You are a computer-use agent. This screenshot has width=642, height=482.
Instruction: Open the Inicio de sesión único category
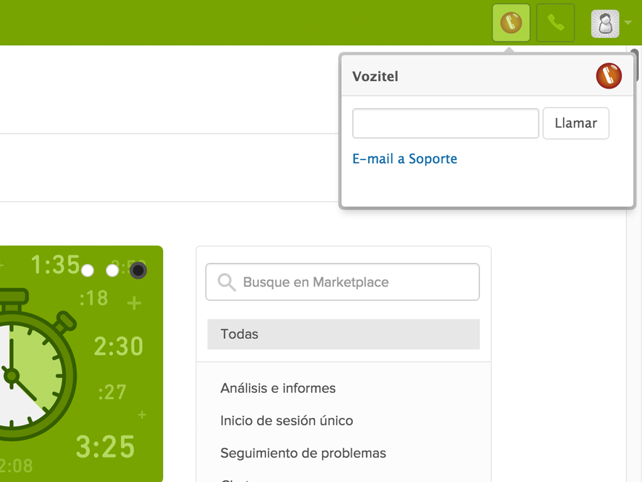(287, 420)
